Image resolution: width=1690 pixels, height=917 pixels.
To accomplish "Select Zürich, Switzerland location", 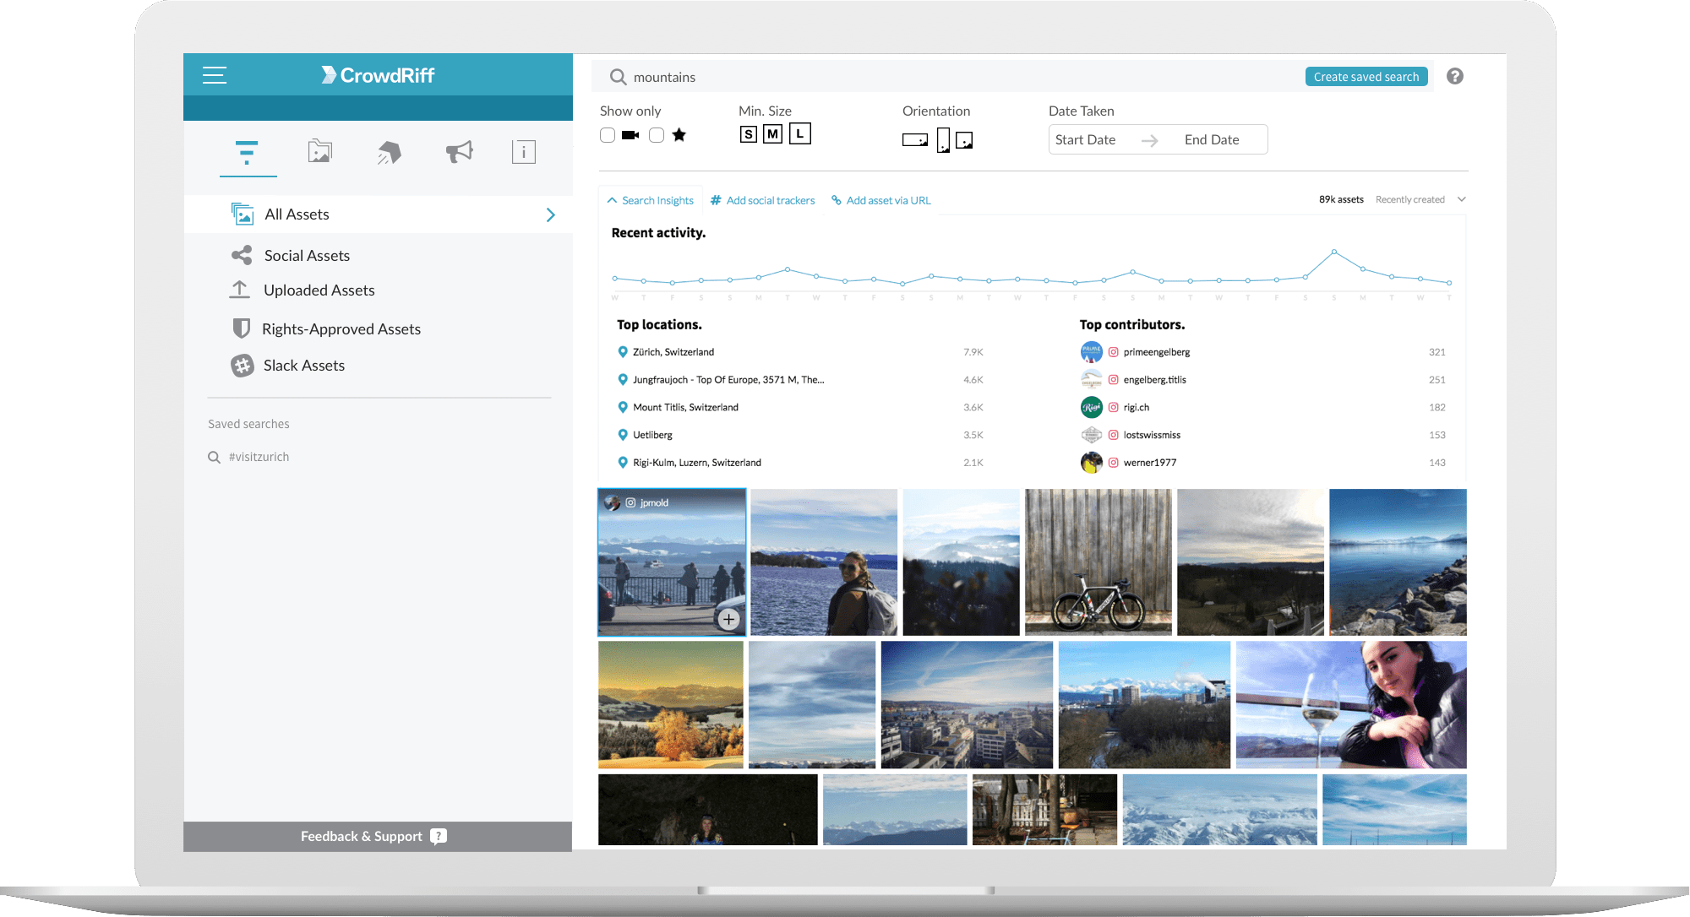I will tap(673, 352).
